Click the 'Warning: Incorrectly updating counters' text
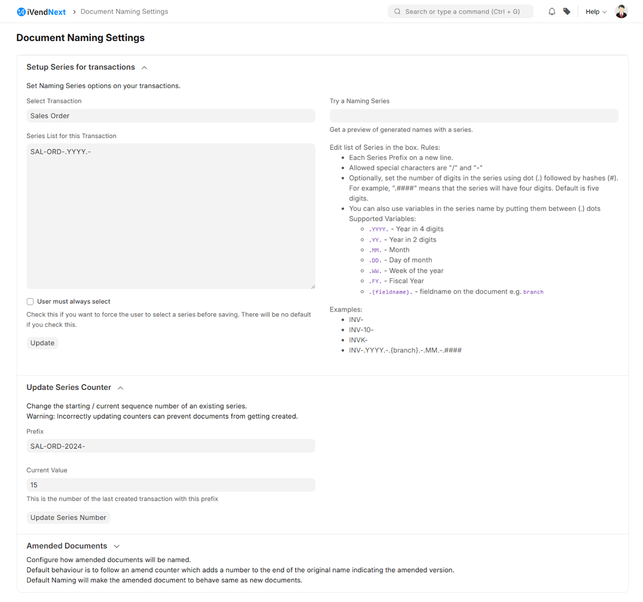Viewport: 643px width, 602px height. pyautogui.click(x=162, y=416)
